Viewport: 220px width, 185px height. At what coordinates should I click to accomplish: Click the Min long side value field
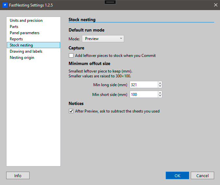tap(144, 85)
